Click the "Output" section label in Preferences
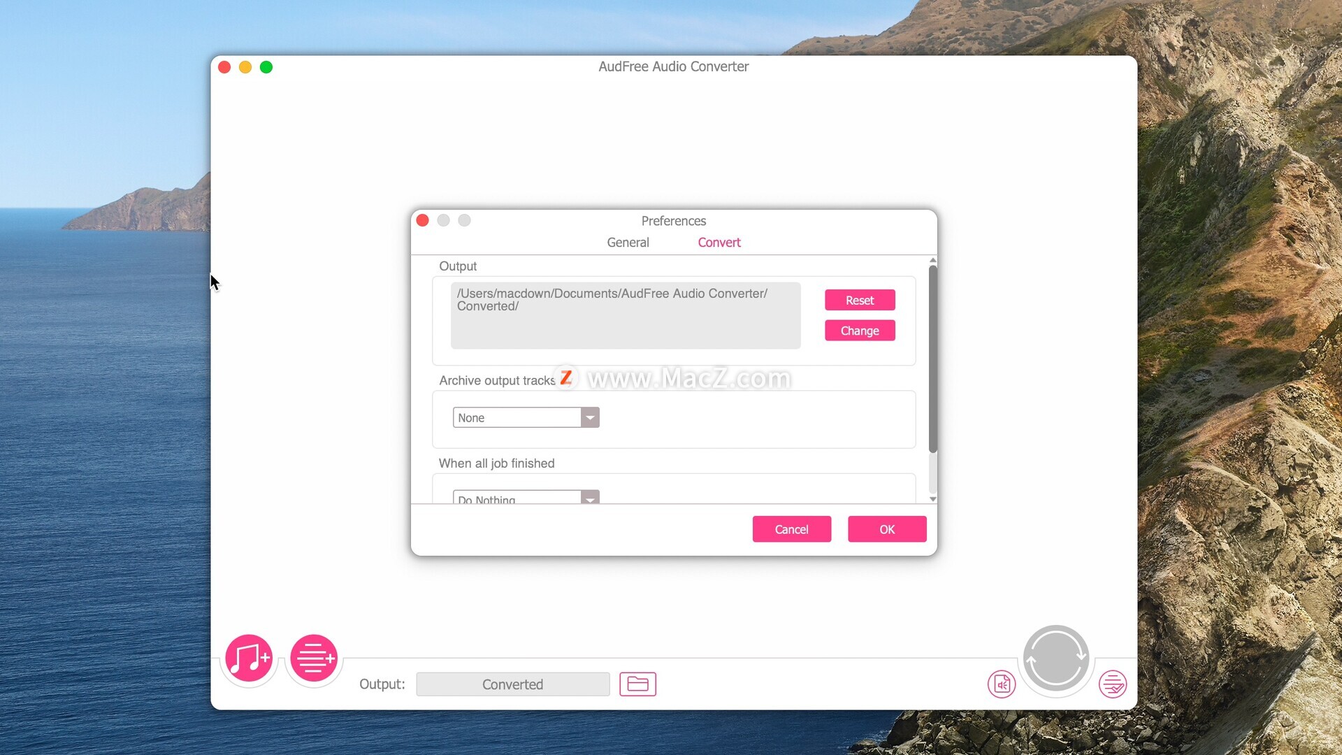 [458, 266]
